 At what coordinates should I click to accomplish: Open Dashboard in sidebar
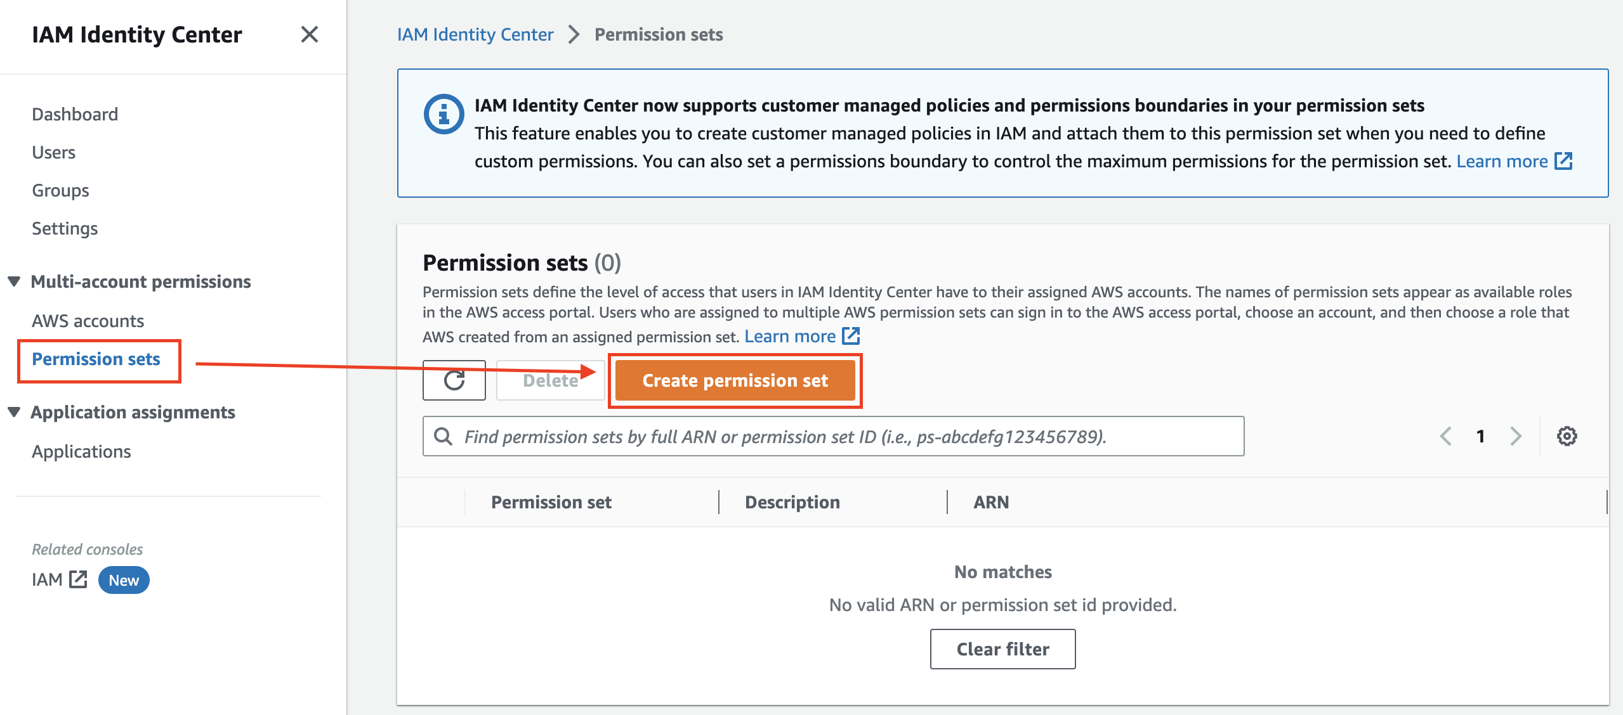tap(75, 114)
